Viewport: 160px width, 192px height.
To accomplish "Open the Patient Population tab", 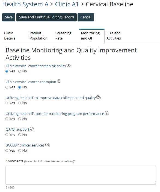I will [x=38, y=36].
